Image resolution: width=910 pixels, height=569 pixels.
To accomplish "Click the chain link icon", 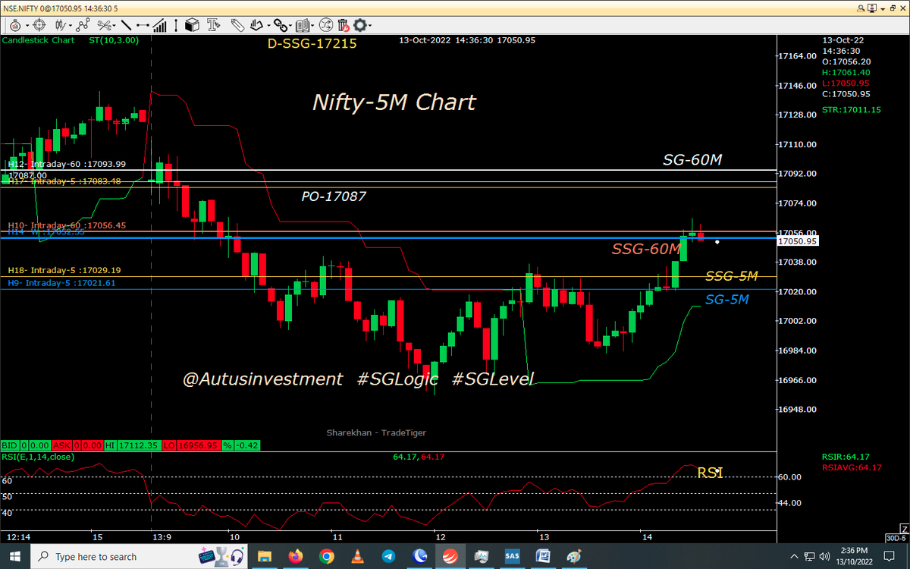I will pos(281,25).
